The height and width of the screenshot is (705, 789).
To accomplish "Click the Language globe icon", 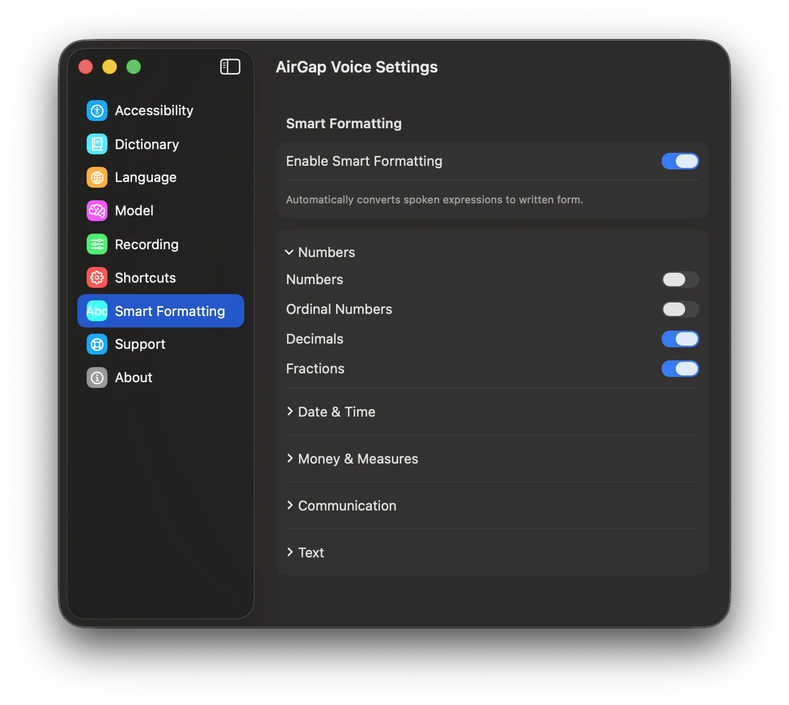I will (x=97, y=177).
